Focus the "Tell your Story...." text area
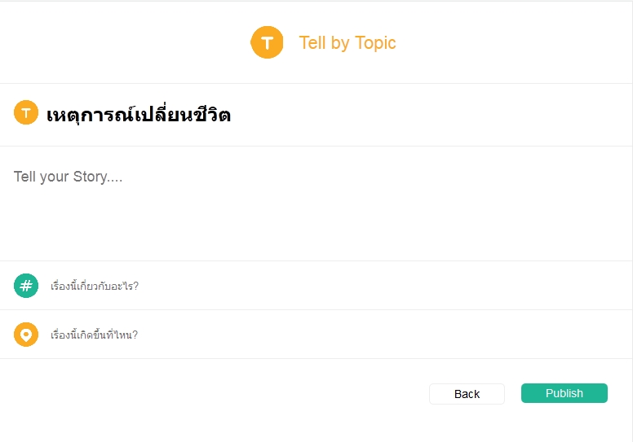 [x=316, y=203]
